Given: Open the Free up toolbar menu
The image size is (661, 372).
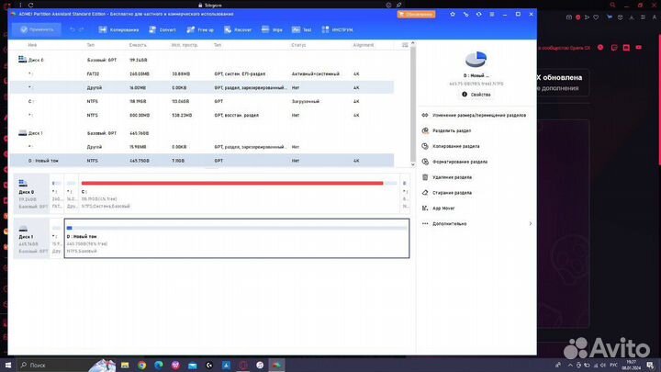Looking at the screenshot, I should (200, 29).
